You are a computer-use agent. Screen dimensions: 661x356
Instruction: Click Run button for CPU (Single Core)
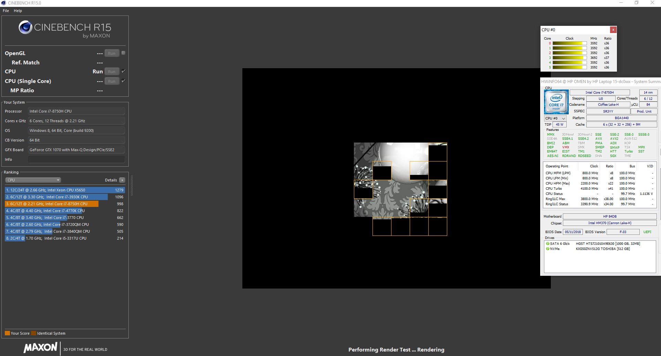(x=112, y=81)
